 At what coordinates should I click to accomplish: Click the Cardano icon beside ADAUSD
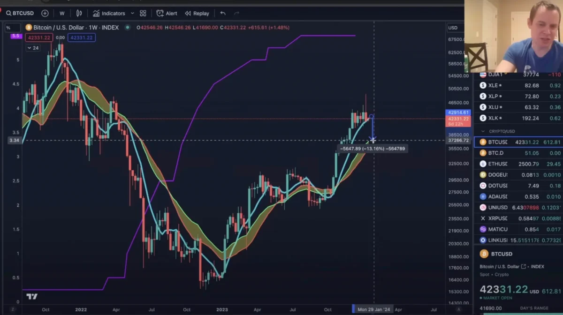[483, 196]
